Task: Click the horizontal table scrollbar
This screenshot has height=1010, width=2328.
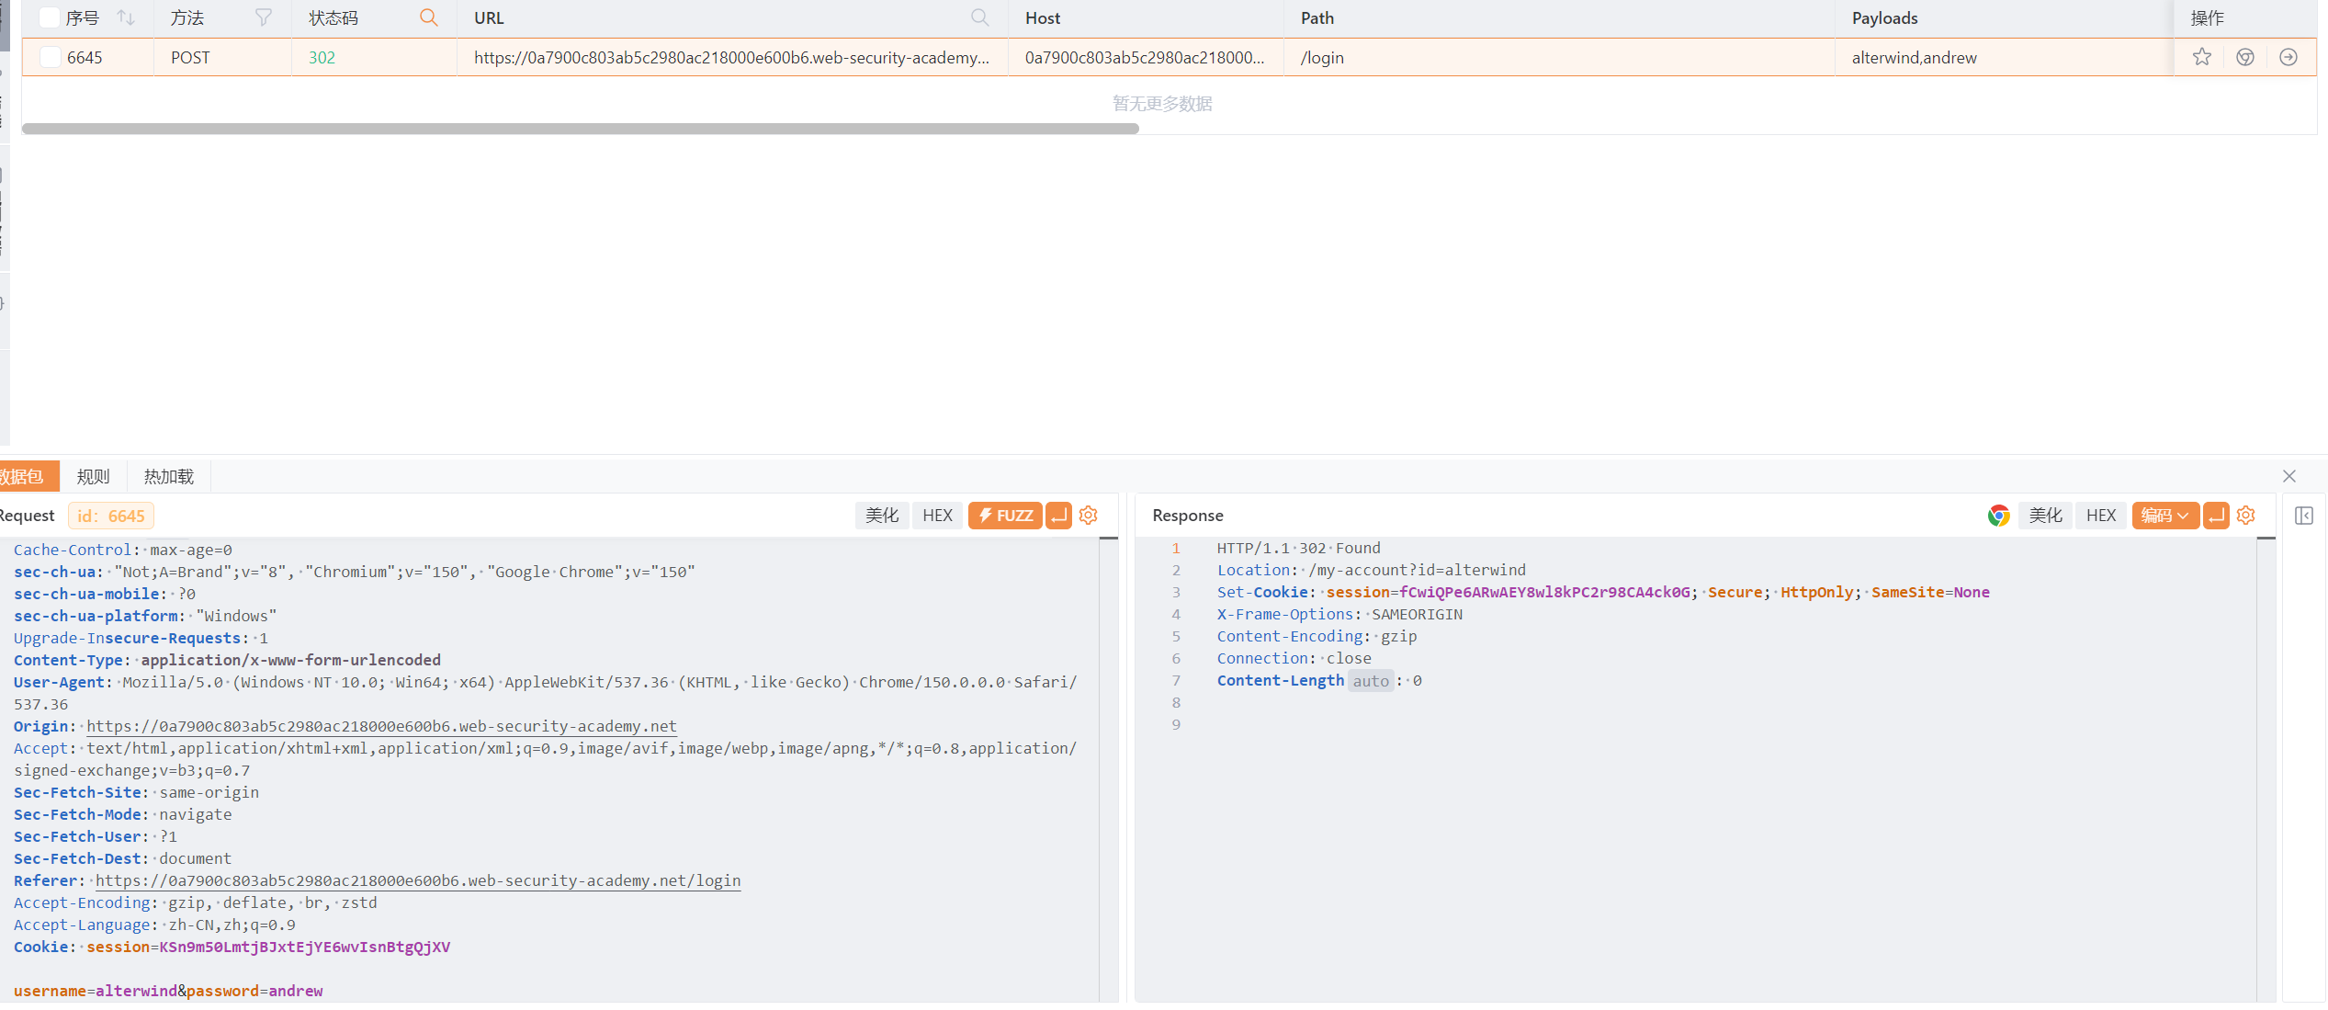Action: [581, 129]
